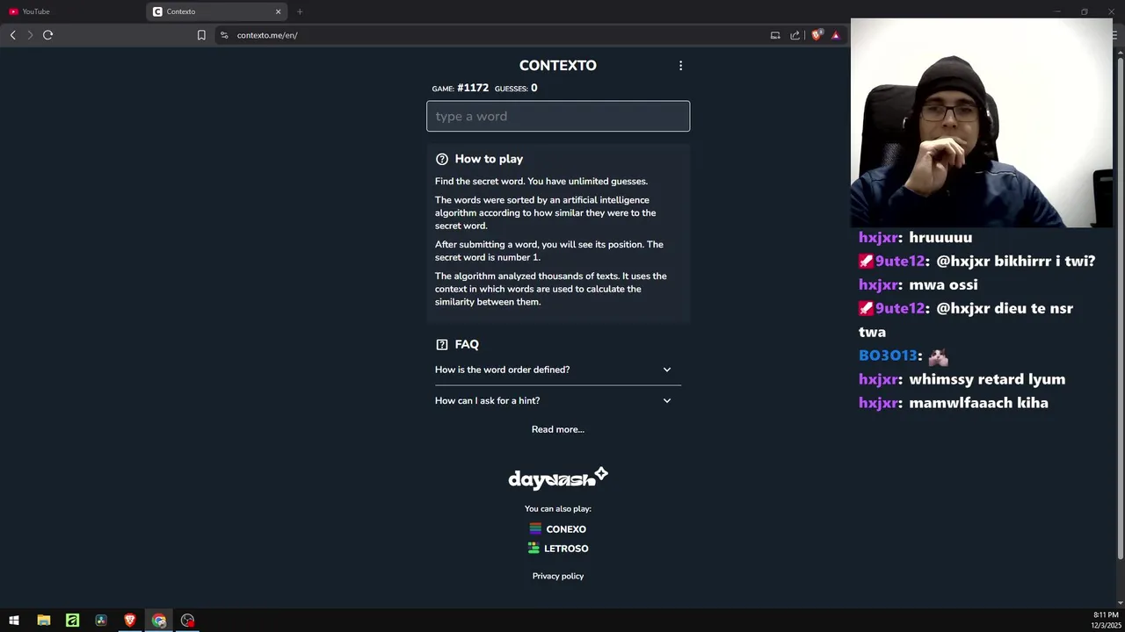
Task: Click the Read more... link
Action: (558, 429)
